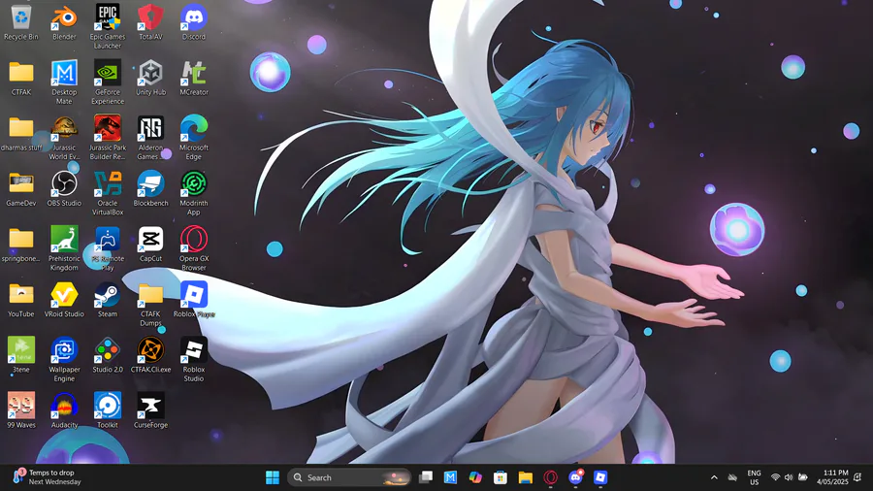
Task: Select the dharmas stuff folder
Action: (21, 134)
